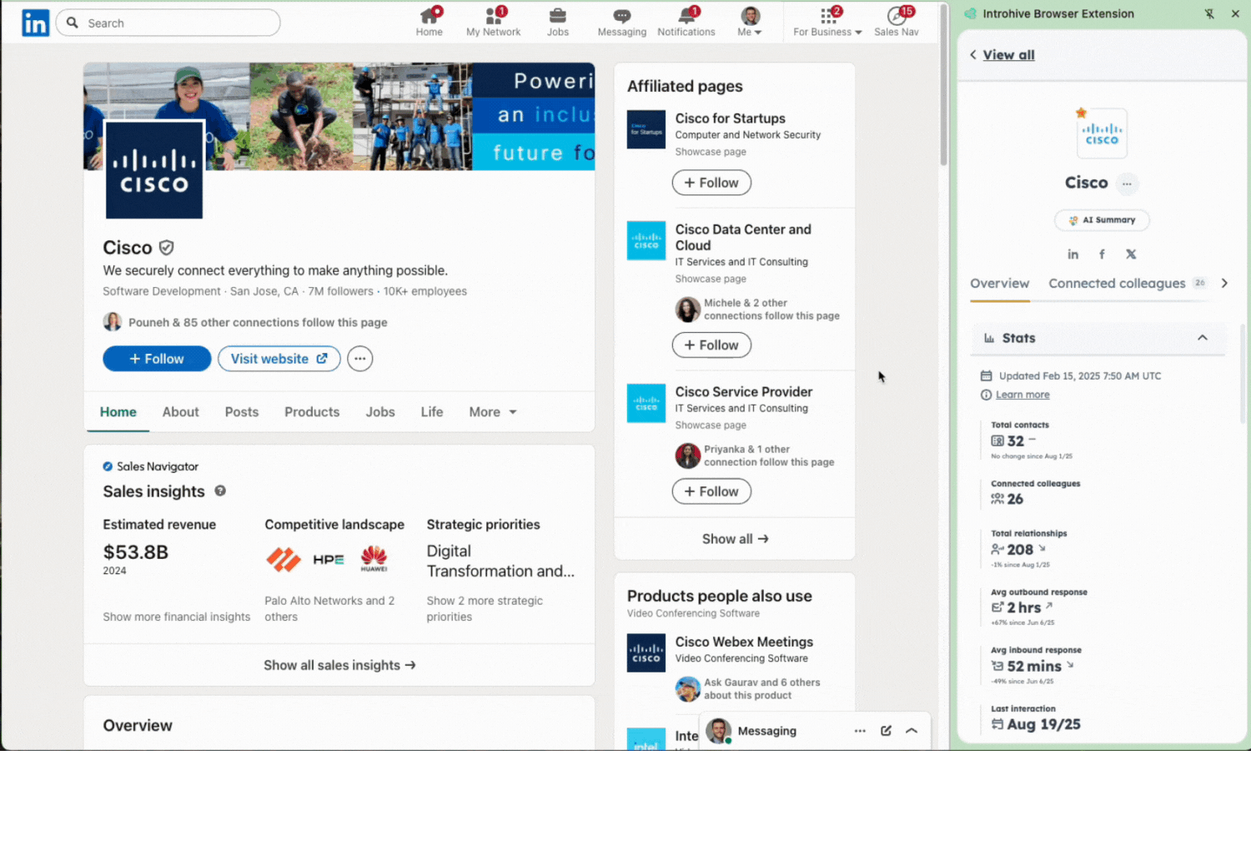This screenshot has width=1251, height=851.
Task: Click the X (Twitter) icon in Introhive panel
Action: [x=1130, y=254]
